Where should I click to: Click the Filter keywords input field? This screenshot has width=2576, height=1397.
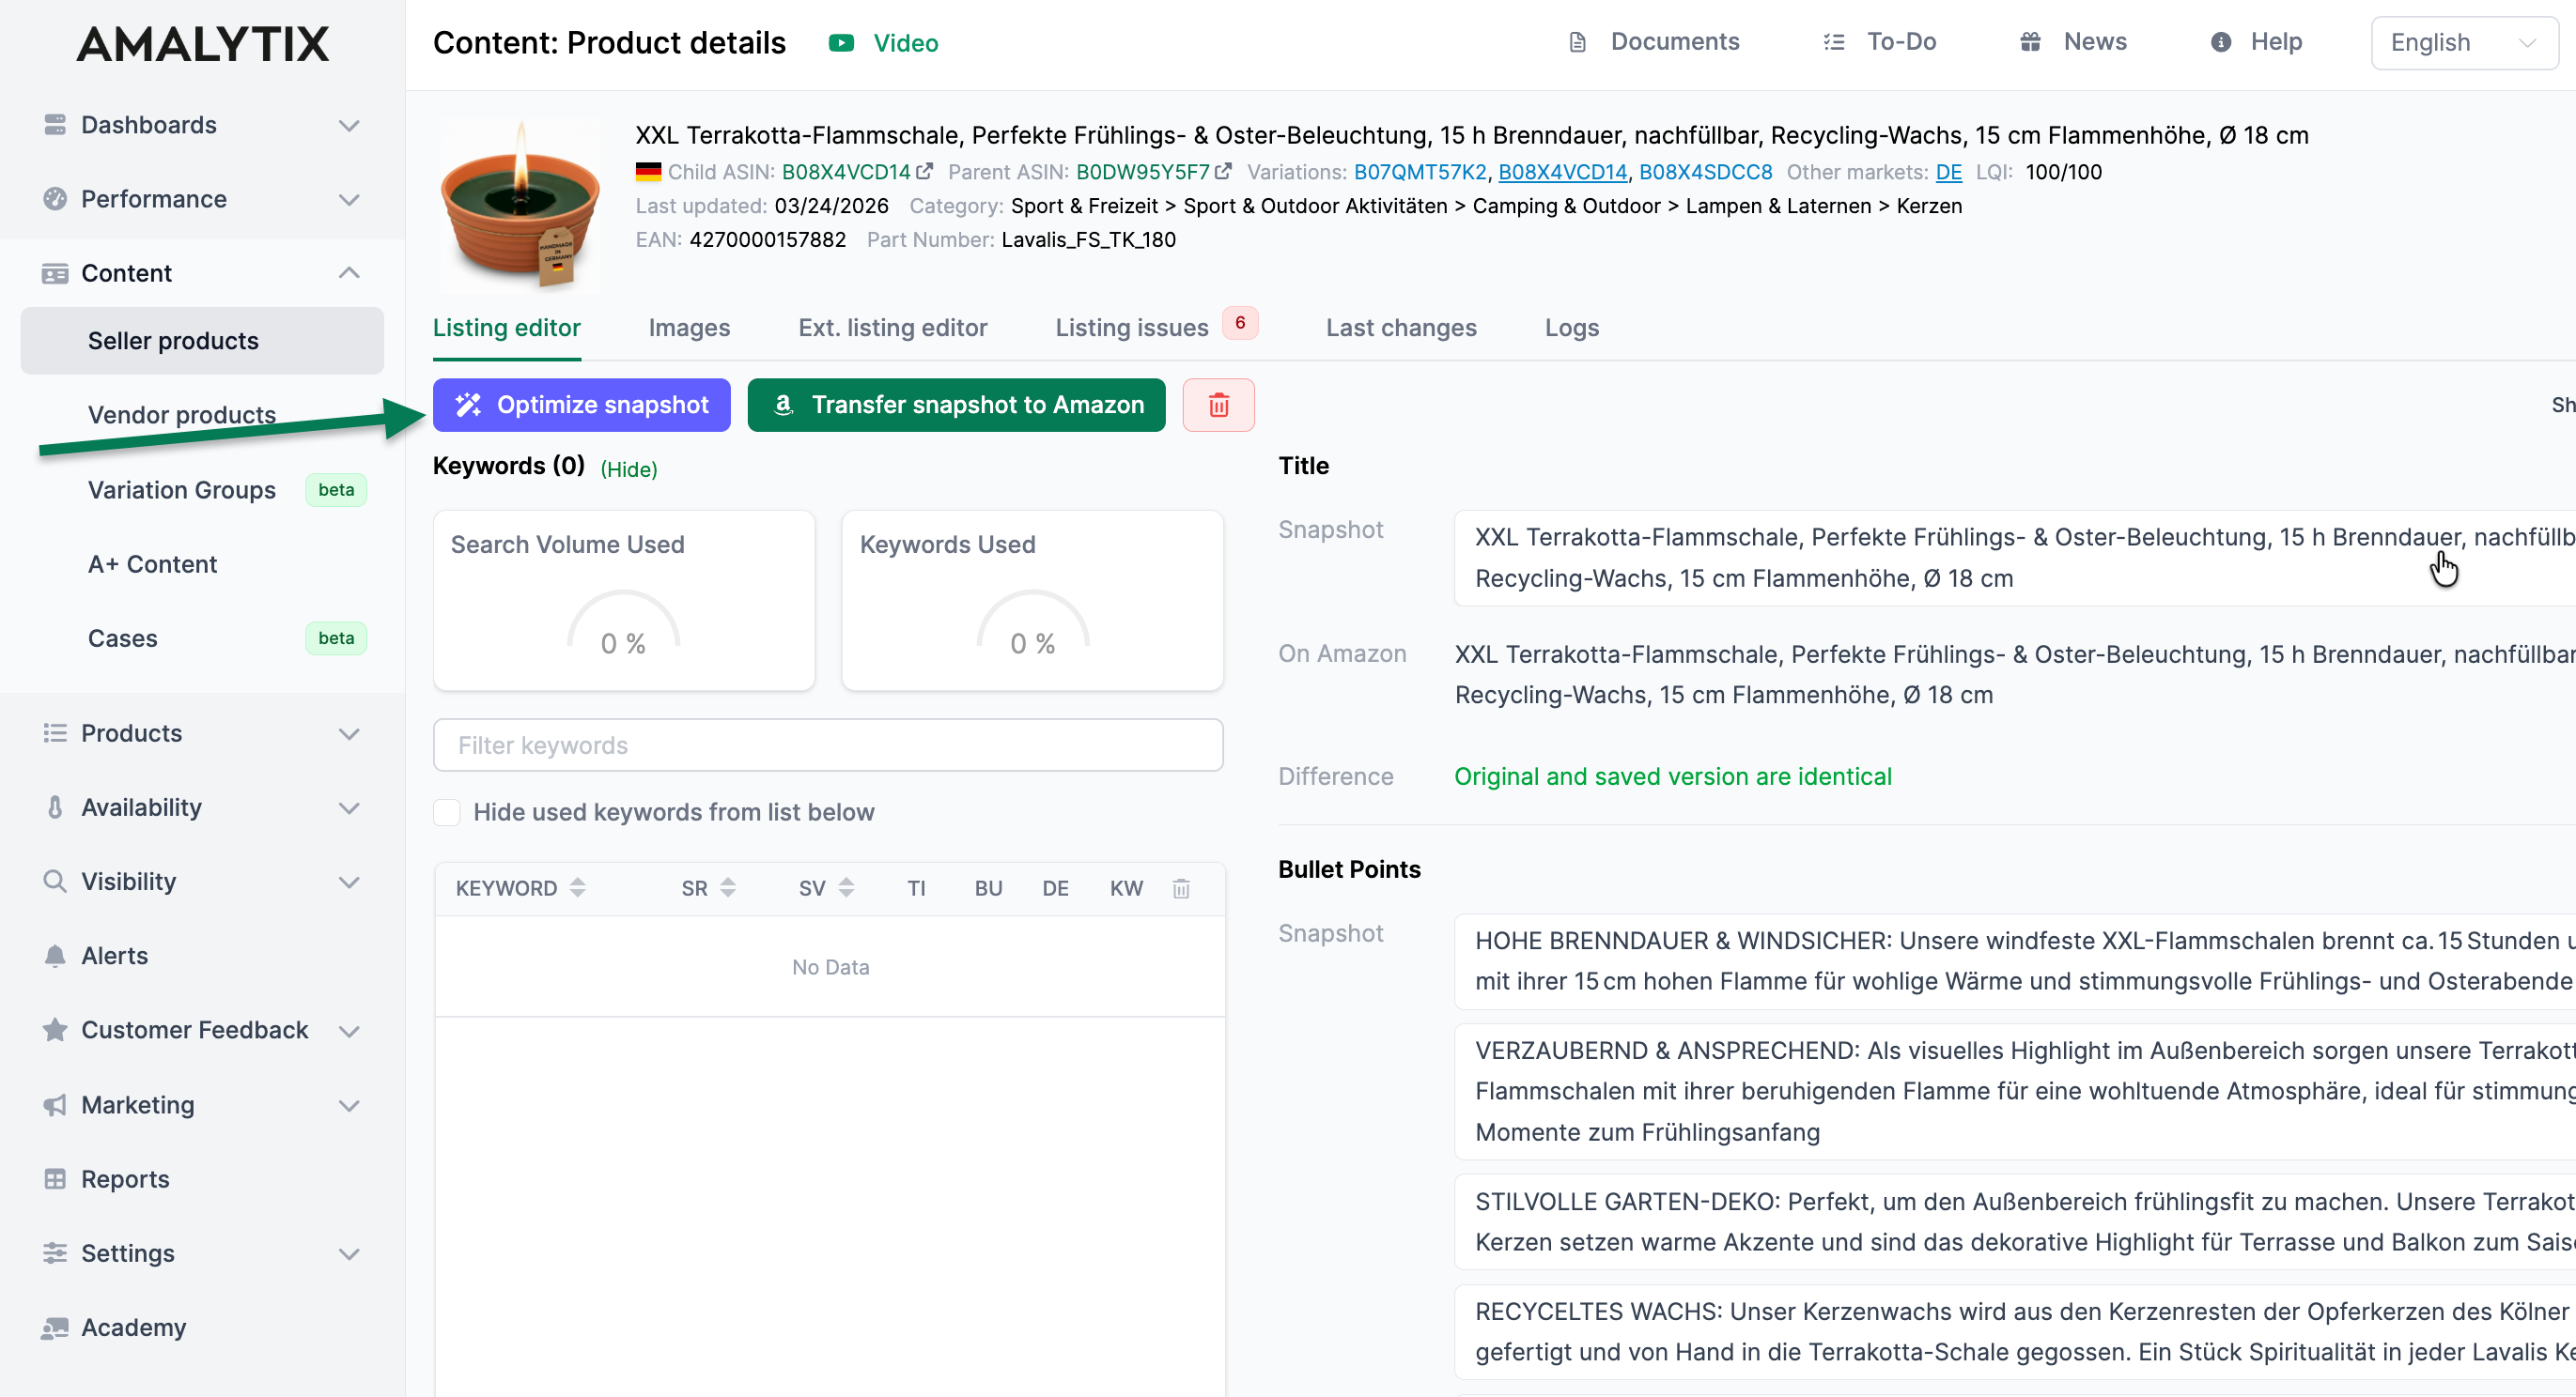(x=827, y=745)
